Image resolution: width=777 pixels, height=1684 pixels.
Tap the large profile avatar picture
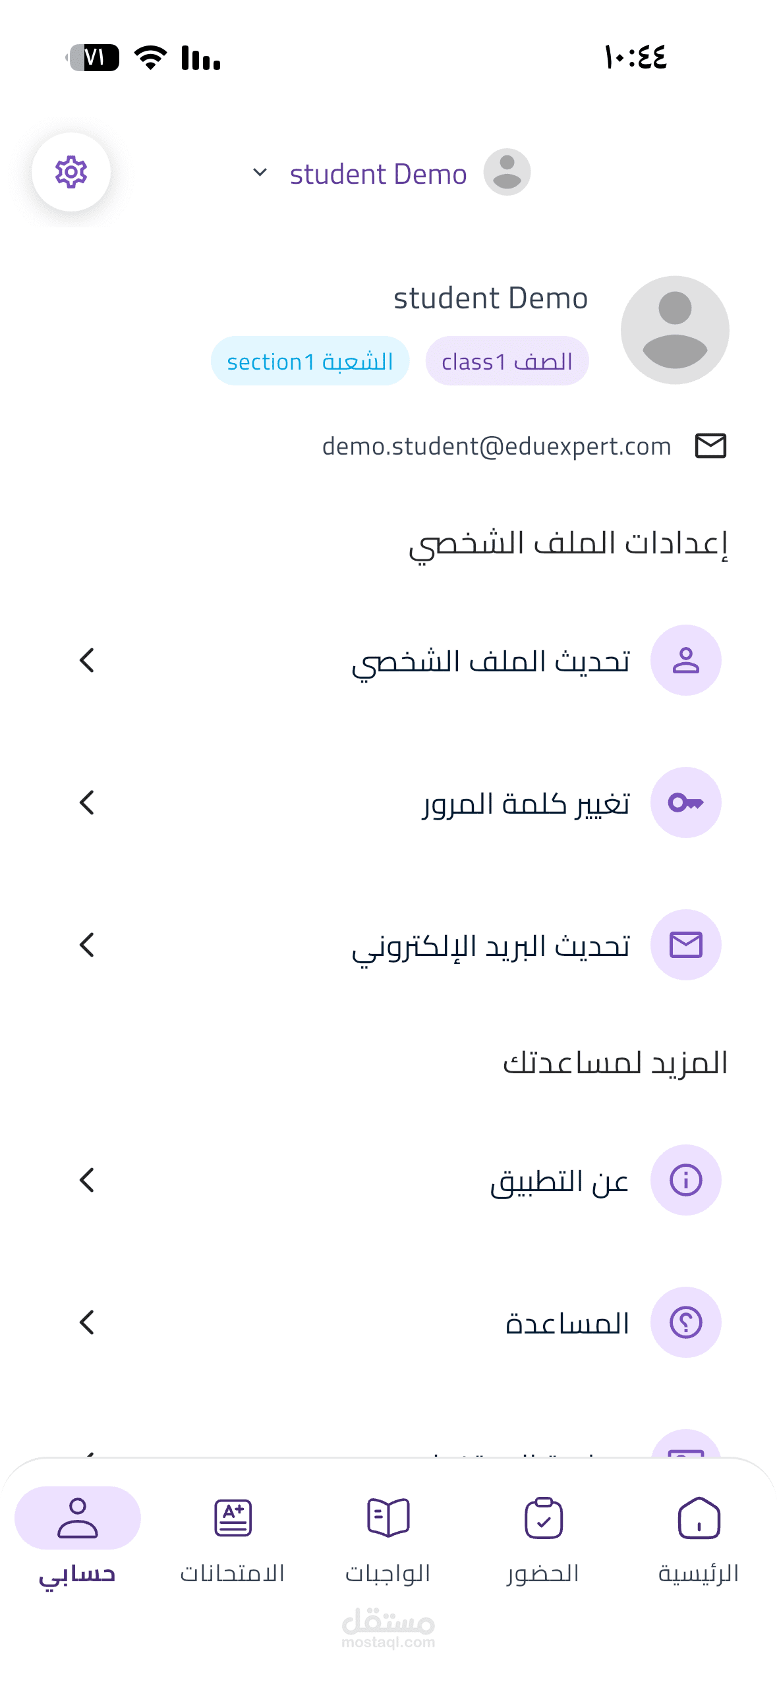tap(675, 330)
